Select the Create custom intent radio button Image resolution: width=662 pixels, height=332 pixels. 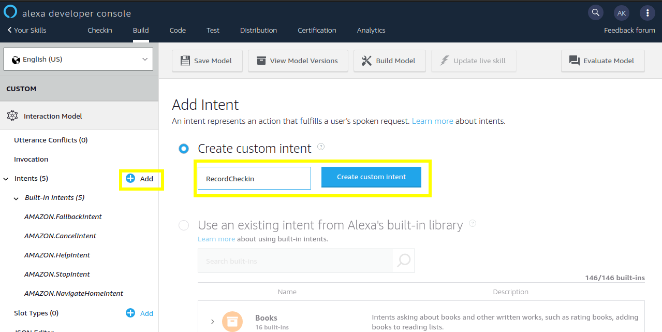coord(184,149)
